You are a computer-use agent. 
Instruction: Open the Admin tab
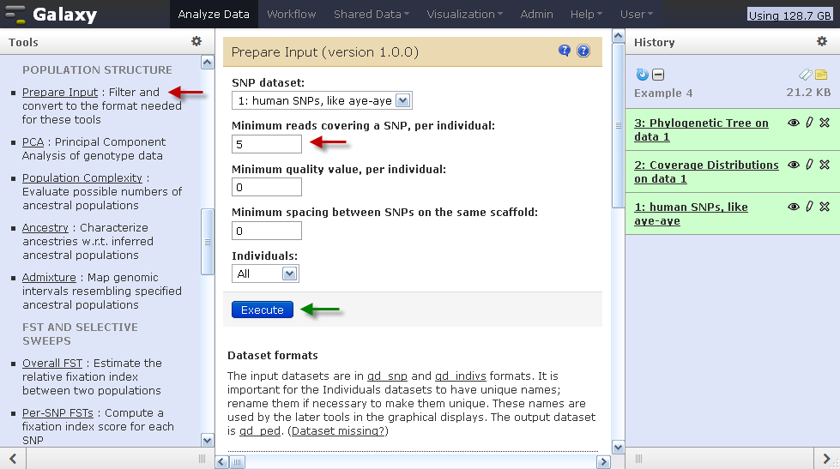click(x=536, y=15)
